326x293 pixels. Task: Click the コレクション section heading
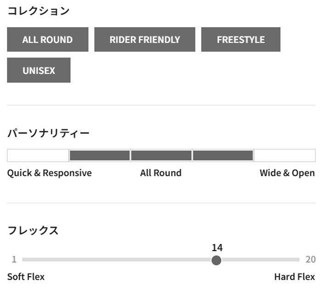pyautogui.click(x=38, y=11)
